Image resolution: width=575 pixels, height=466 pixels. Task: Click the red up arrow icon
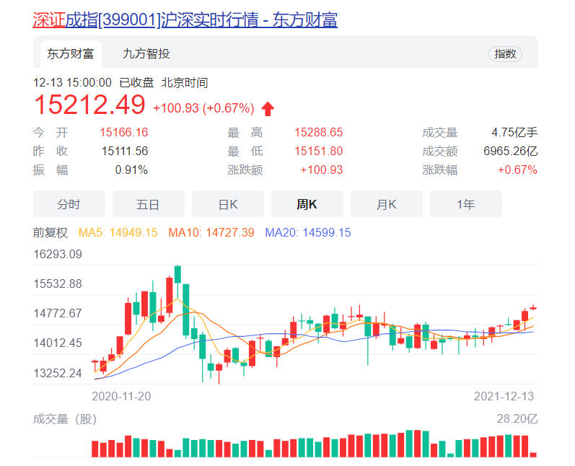click(x=268, y=109)
